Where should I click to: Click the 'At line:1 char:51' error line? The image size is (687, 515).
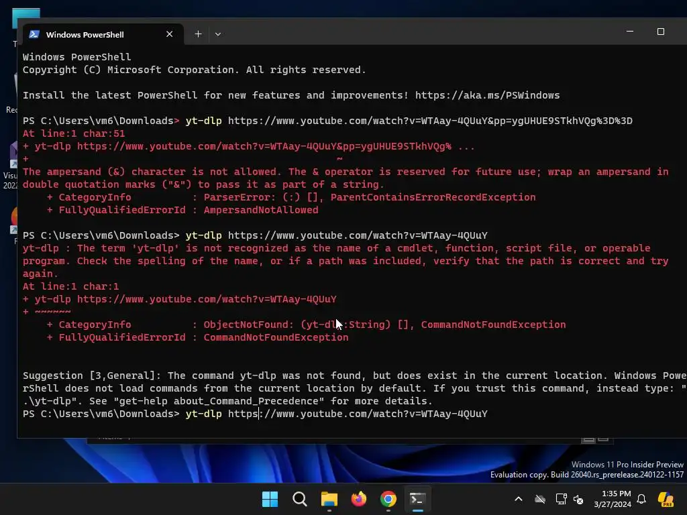(74, 133)
